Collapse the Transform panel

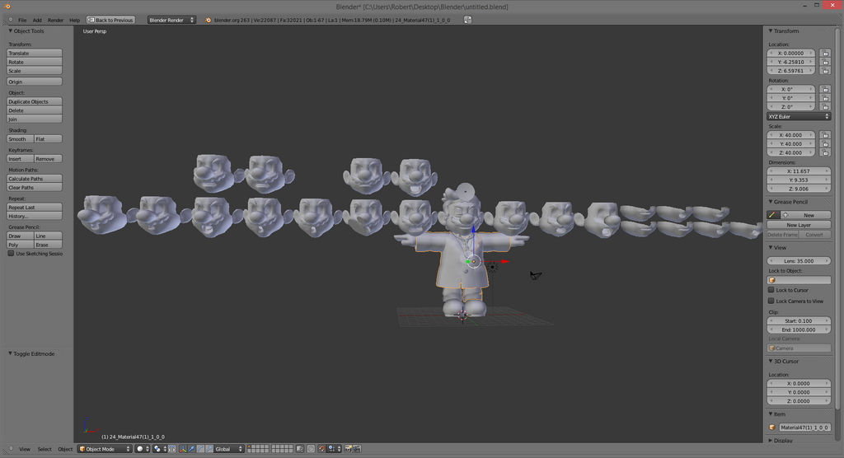[771, 31]
